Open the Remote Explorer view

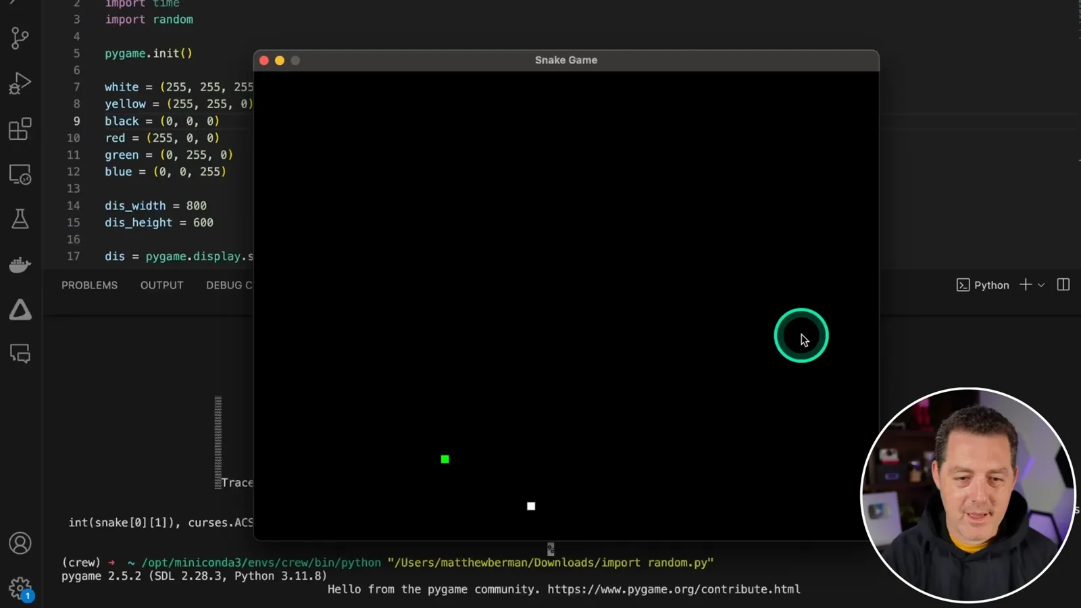click(20, 174)
